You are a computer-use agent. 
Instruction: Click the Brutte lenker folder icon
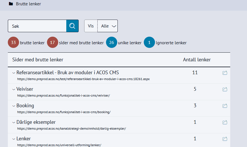pyautogui.click(x=11, y=4)
